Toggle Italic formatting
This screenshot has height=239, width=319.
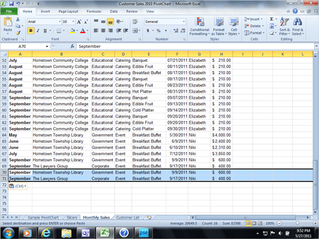pyautogui.click(x=38, y=31)
